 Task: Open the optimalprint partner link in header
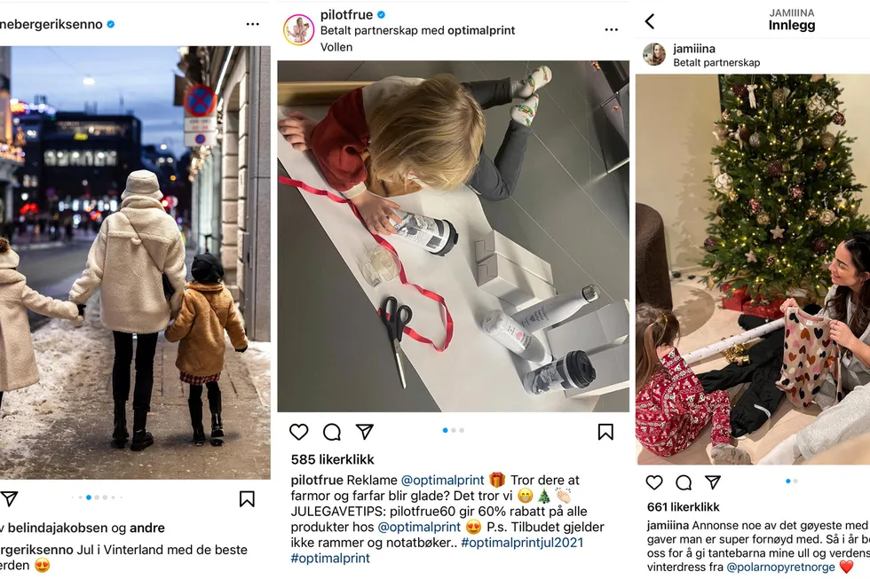coord(481,30)
